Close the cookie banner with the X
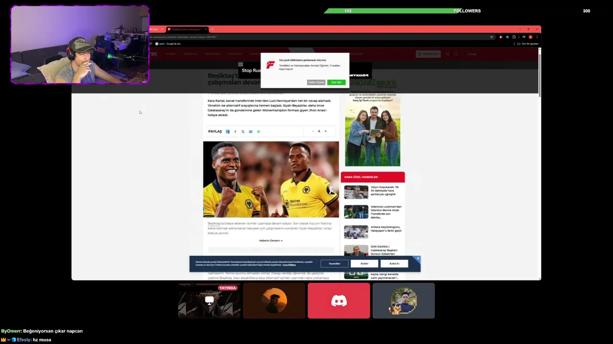The image size is (613, 344). [418, 258]
